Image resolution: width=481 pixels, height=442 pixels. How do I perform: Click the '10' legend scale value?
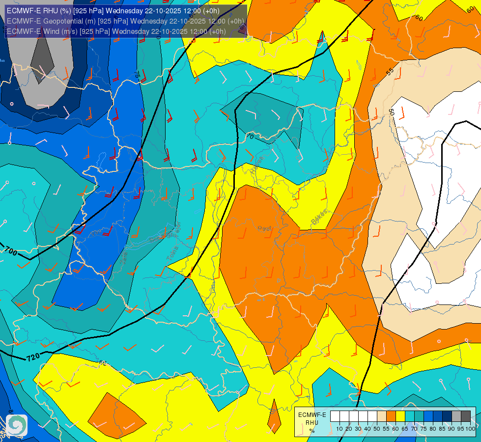pos(340,429)
